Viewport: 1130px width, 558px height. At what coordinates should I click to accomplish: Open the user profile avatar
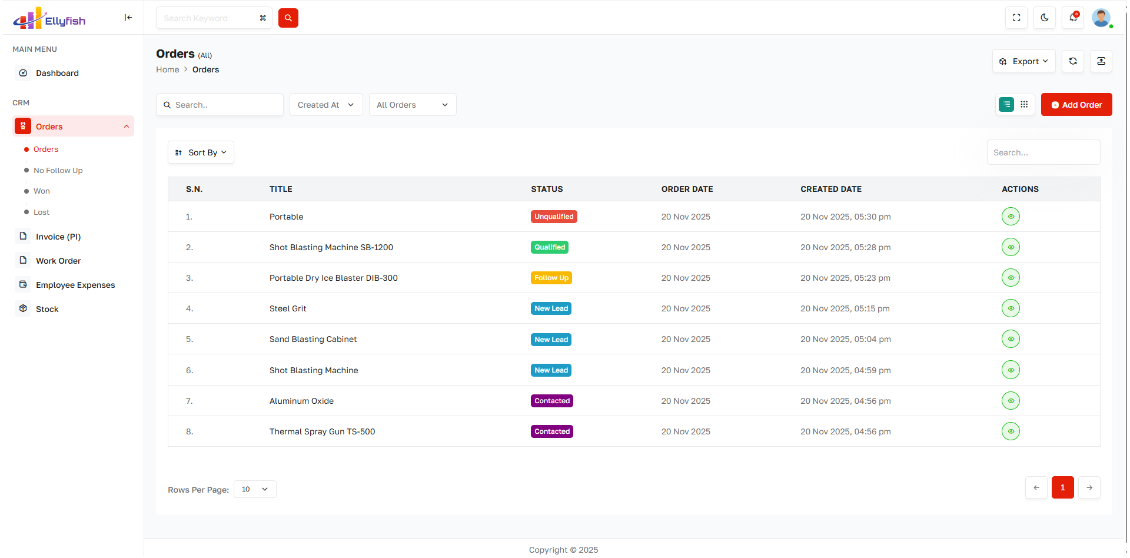[1101, 18]
